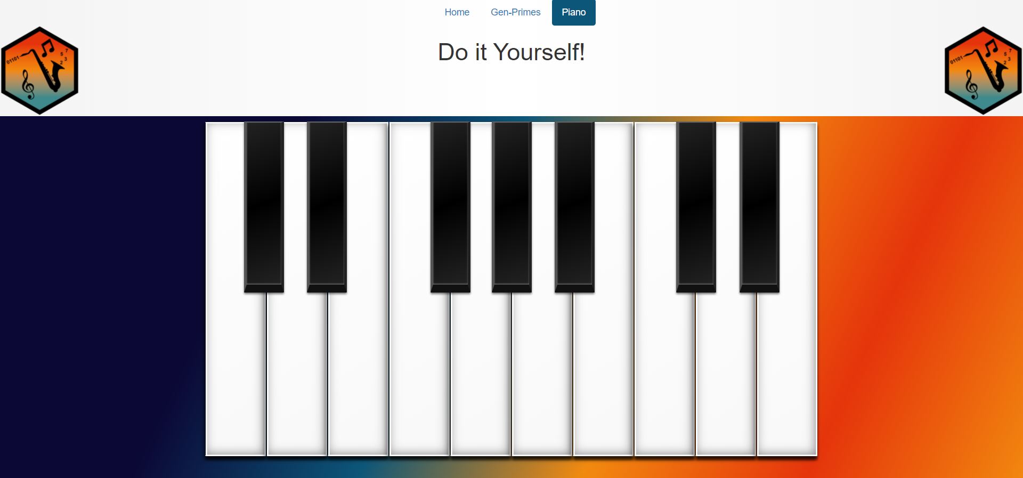1023x478 pixels.
Task: Click the left saxophone hexagon logo
Action: (x=40, y=70)
